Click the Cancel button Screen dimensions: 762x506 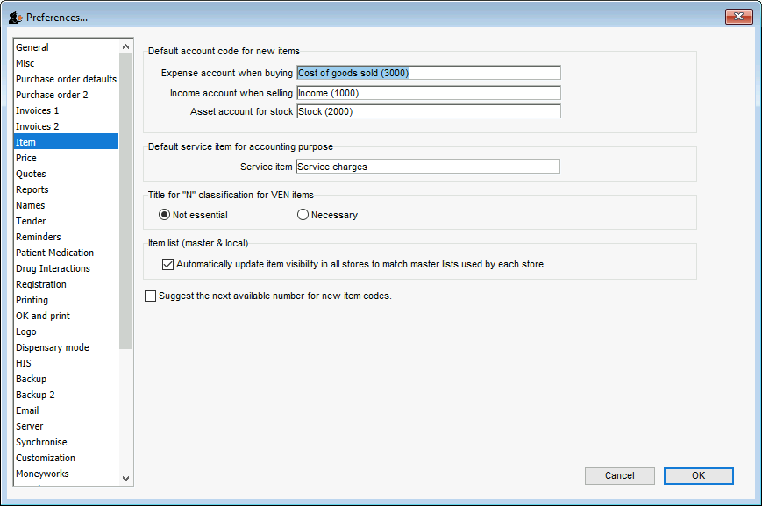[x=620, y=476]
